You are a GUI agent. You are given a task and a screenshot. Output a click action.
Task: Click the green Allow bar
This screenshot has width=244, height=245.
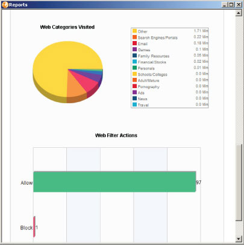[114, 182]
